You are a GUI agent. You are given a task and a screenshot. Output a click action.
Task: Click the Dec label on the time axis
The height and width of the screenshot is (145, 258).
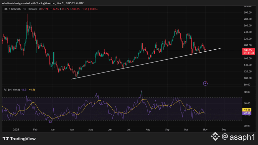pyautogui.click(x=224, y=129)
